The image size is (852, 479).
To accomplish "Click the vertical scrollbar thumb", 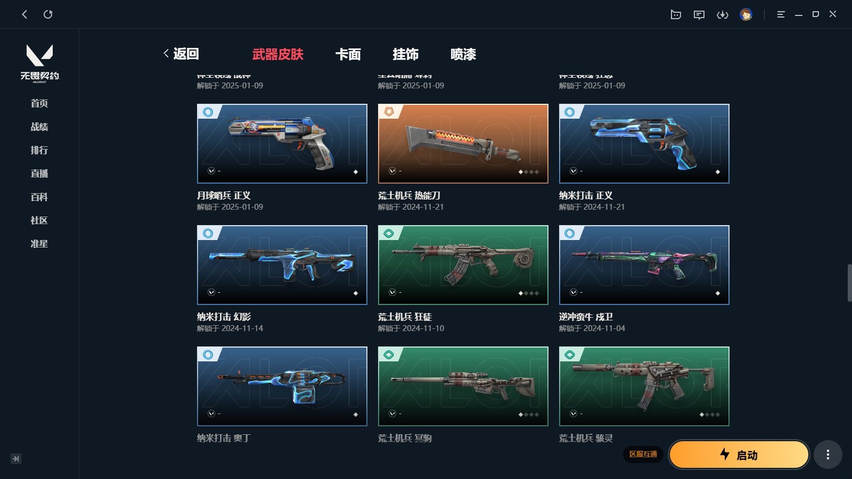I will pos(849,283).
